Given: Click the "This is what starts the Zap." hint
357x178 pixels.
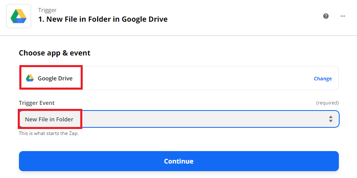Looking at the screenshot, I should point(49,133).
